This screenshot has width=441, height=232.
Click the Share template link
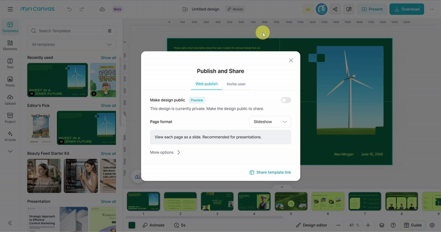270,172
